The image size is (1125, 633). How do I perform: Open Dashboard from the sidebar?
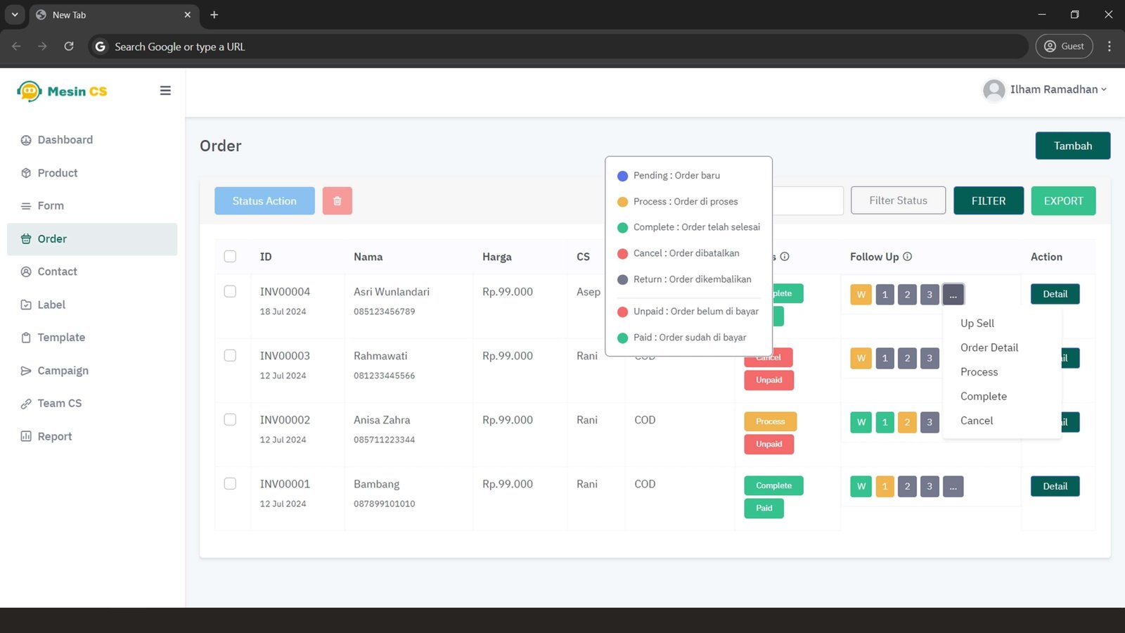click(x=65, y=140)
